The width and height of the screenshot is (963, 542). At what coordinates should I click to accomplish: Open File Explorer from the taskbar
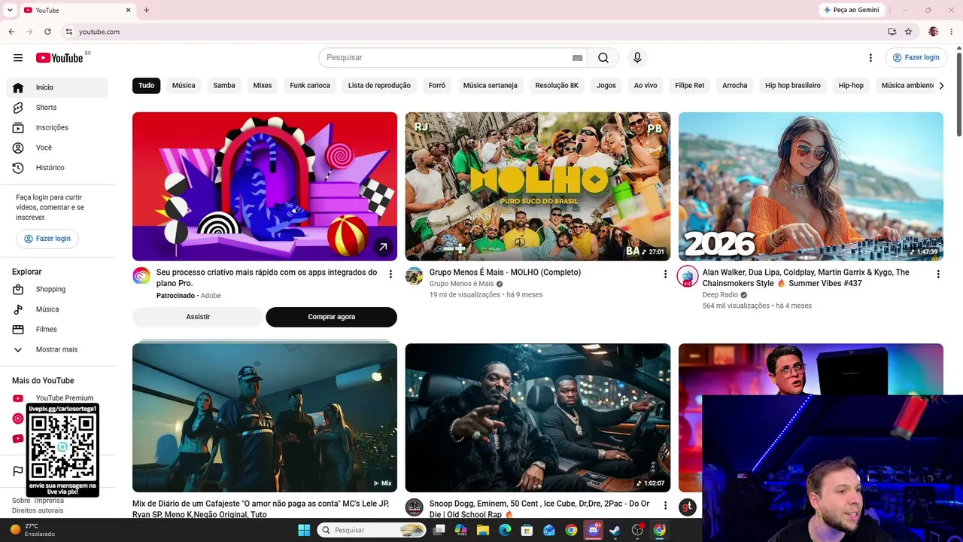click(483, 530)
